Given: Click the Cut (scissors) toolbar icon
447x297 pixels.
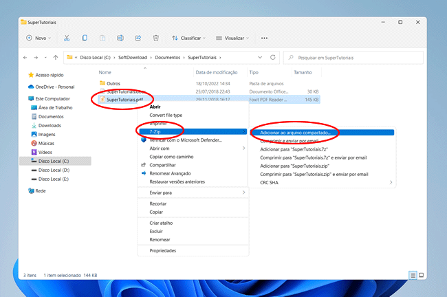Looking at the screenshot, I should [66, 38].
